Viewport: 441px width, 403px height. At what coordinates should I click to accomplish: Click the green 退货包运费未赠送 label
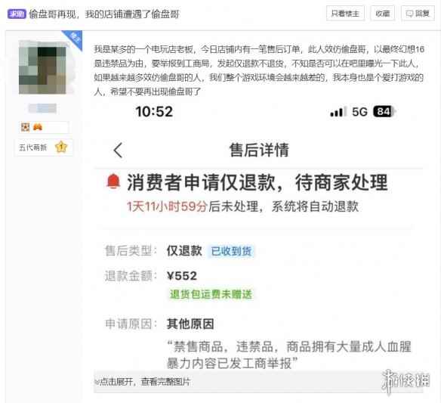[x=211, y=294]
